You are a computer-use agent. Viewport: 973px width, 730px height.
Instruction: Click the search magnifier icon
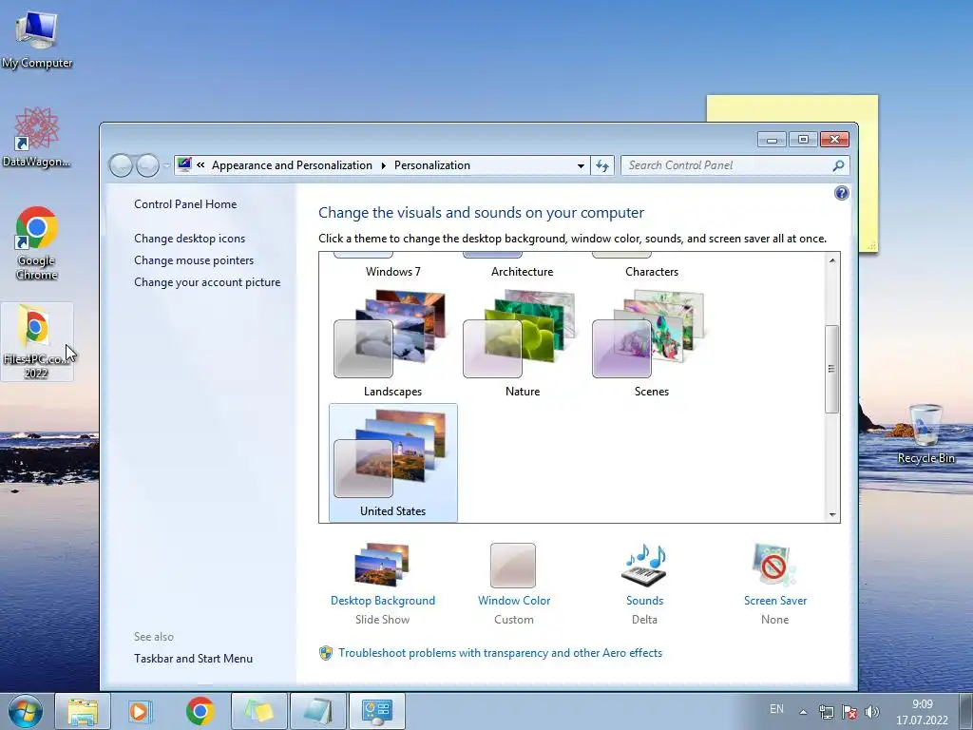[838, 165]
